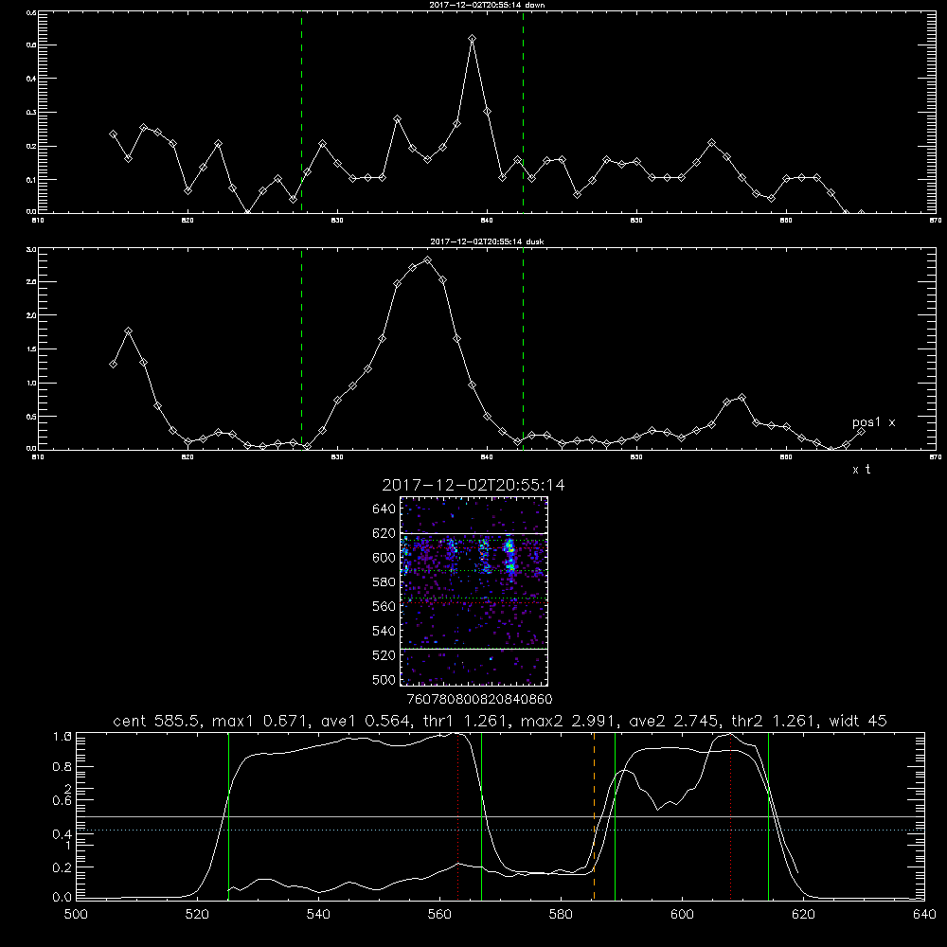This screenshot has width=947, height=947.
Task: Click the '640' tick label on bottom profile x-axis
Action: pyautogui.click(x=924, y=915)
